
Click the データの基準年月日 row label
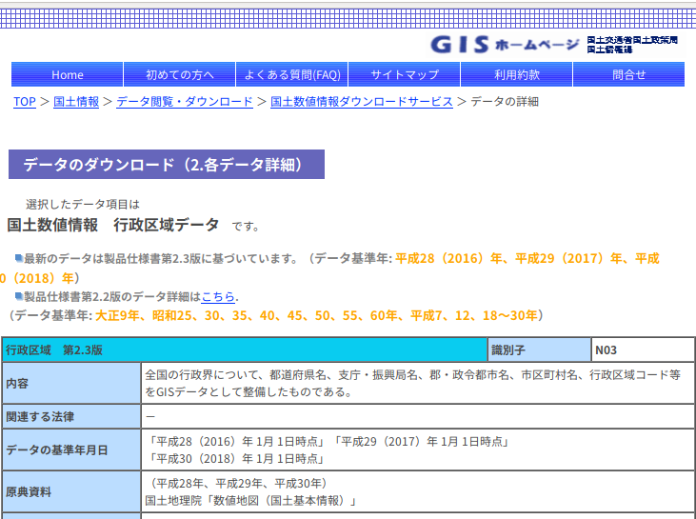71,449
